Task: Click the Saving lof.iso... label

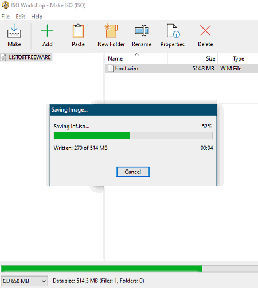Action: [72, 127]
